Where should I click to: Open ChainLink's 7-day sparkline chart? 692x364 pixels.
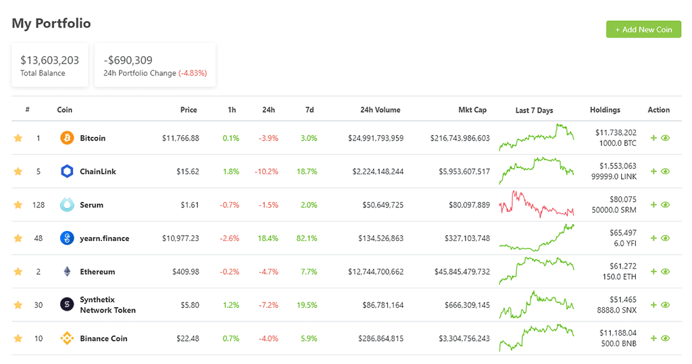click(x=537, y=171)
